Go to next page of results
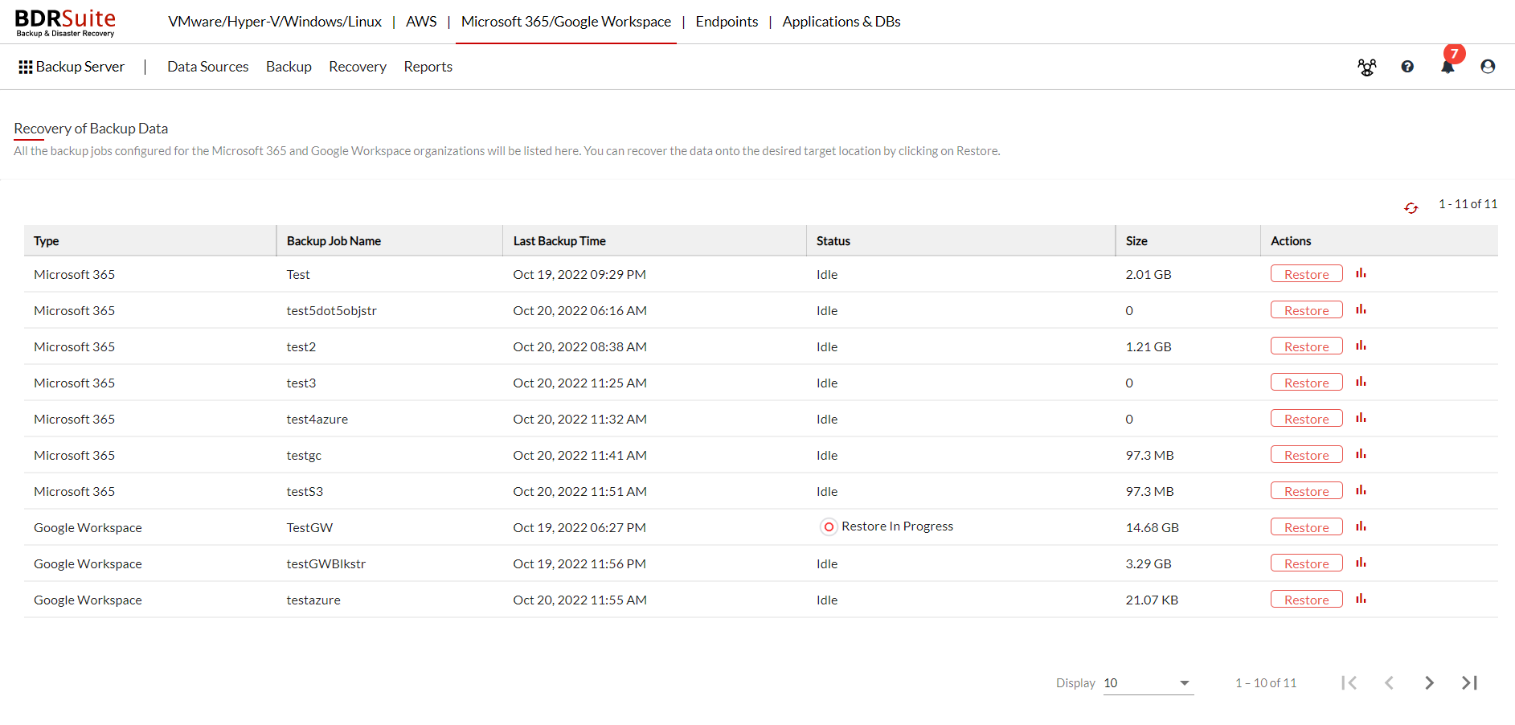The width and height of the screenshot is (1515, 725). click(1429, 682)
